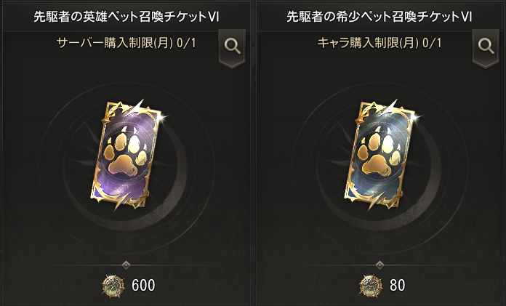Select the purple hero pet ticket image

click(x=129, y=156)
